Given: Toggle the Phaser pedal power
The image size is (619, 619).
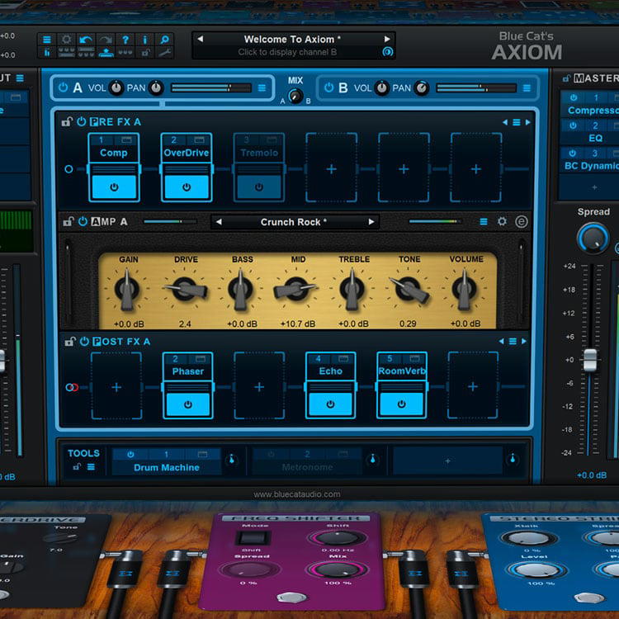Looking at the screenshot, I should coord(188,404).
